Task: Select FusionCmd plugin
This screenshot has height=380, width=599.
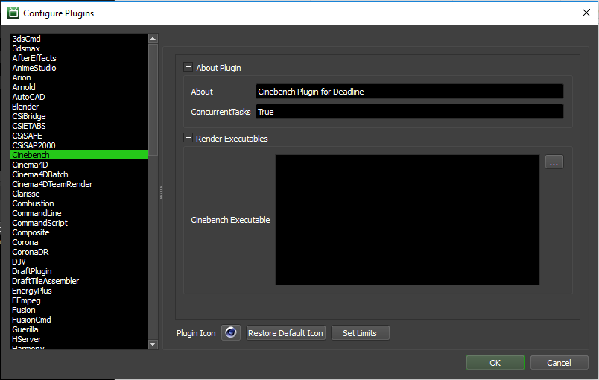Action: (x=79, y=320)
